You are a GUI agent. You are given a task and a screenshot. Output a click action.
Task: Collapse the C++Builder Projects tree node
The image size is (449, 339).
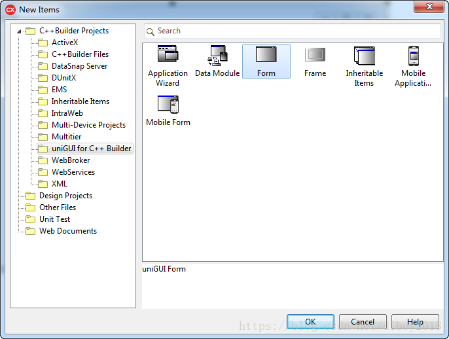point(19,31)
